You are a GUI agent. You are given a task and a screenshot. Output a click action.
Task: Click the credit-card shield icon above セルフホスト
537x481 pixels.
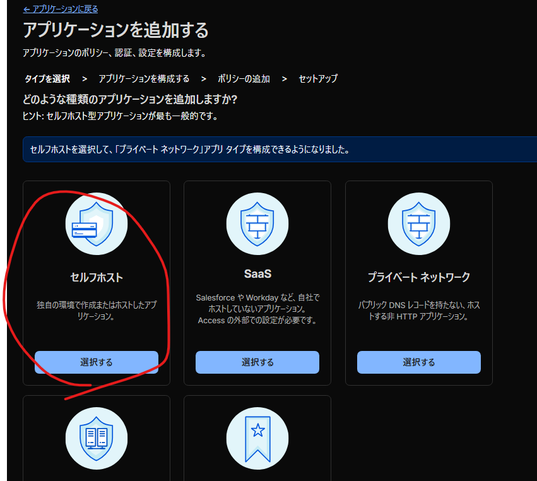click(x=96, y=223)
